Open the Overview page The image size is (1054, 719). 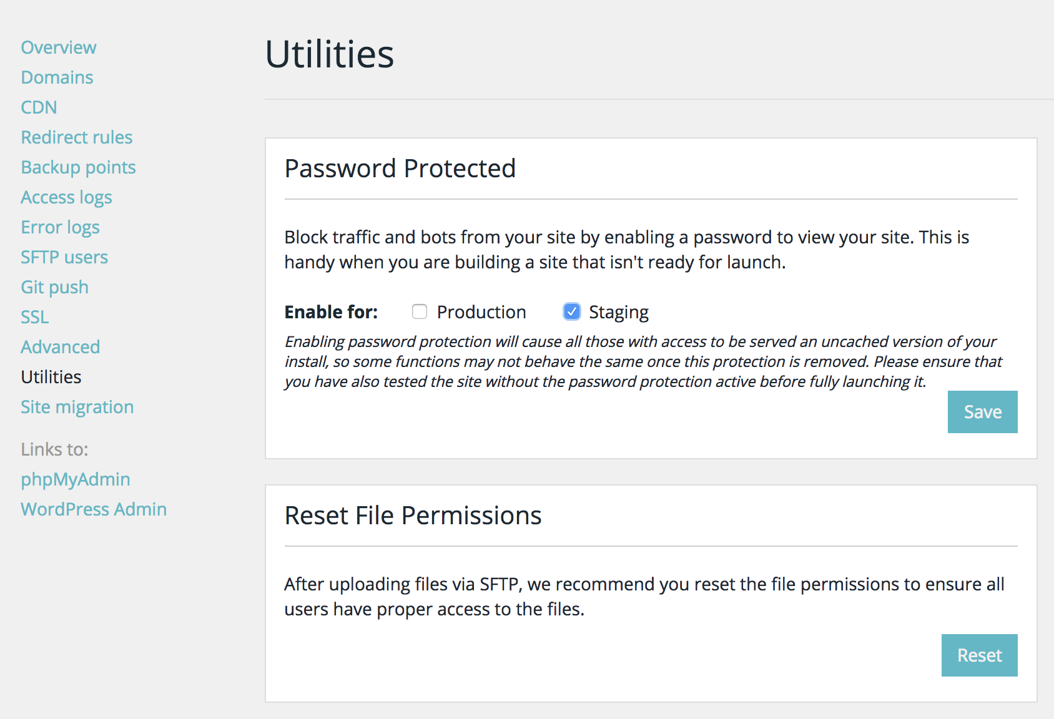(x=59, y=47)
